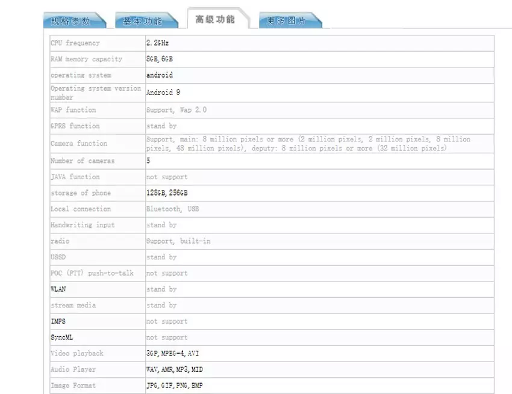The width and height of the screenshot is (512, 394).
Task: Select the Bluetooth, USB connection value
Action: (172, 209)
